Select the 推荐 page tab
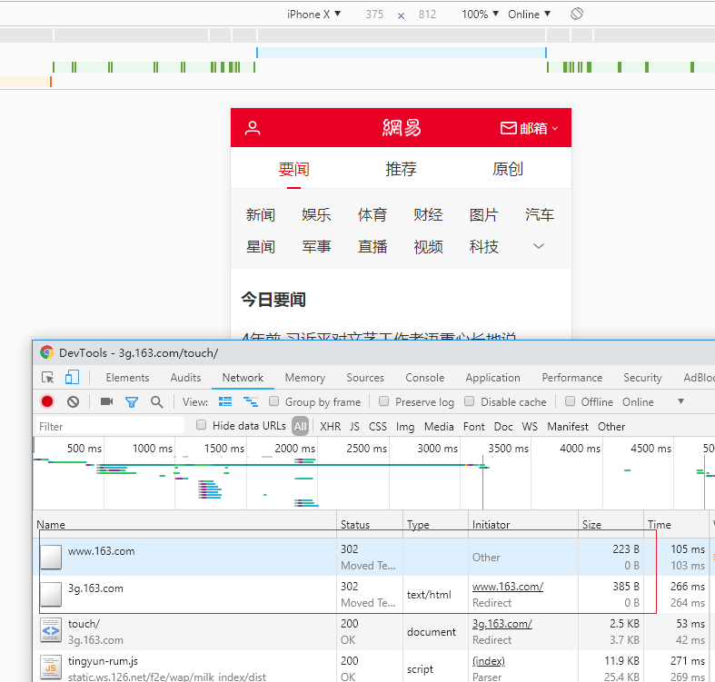Image resolution: width=715 pixels, height=682 pixels. [x=401, y=169]
